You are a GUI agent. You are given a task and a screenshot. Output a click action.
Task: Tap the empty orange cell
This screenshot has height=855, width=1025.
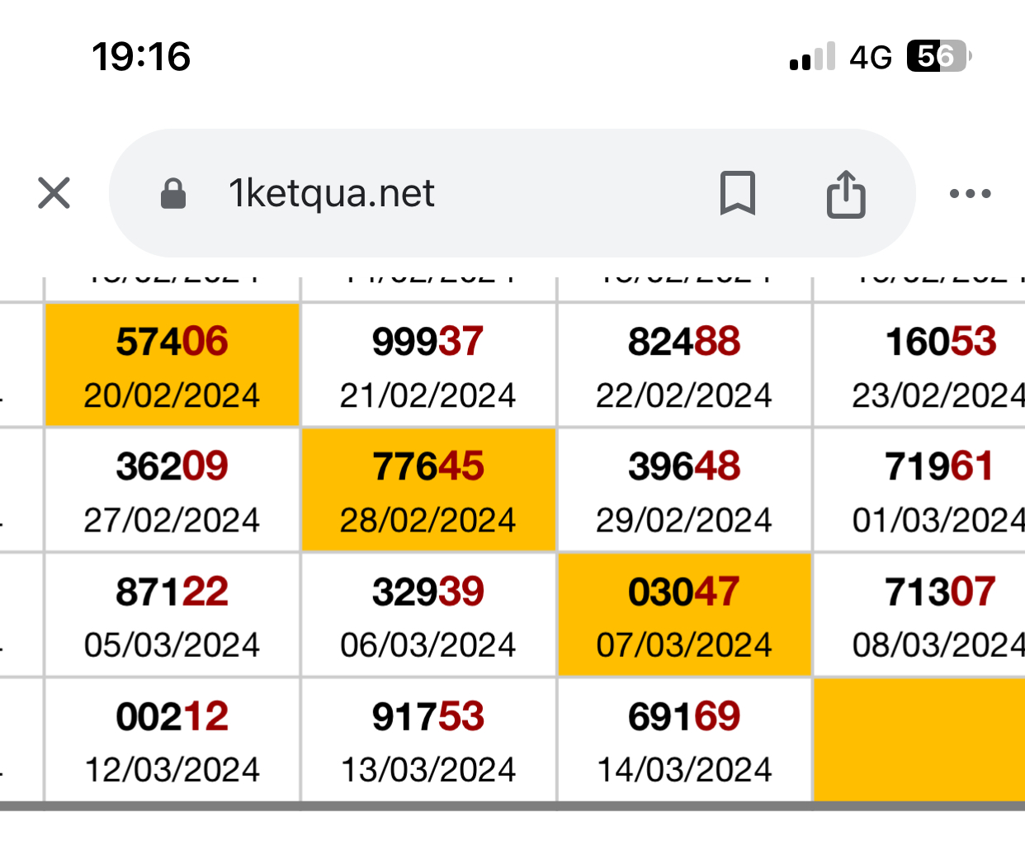919,739
